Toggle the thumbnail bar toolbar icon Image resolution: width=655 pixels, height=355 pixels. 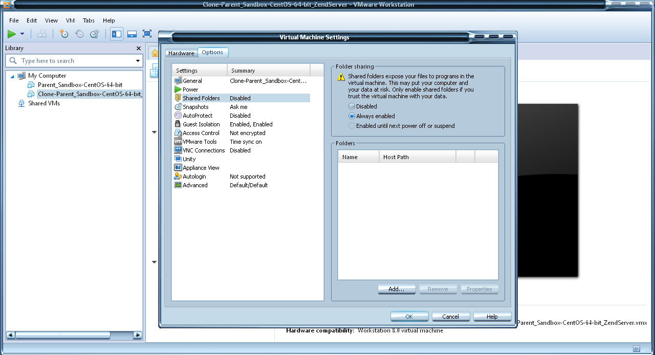tap(132, 34)
